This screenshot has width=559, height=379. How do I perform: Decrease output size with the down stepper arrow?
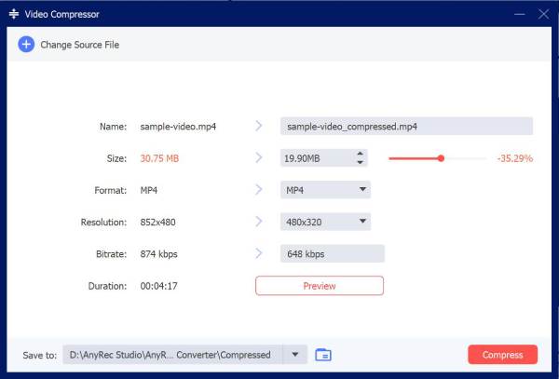pos(360,162)
